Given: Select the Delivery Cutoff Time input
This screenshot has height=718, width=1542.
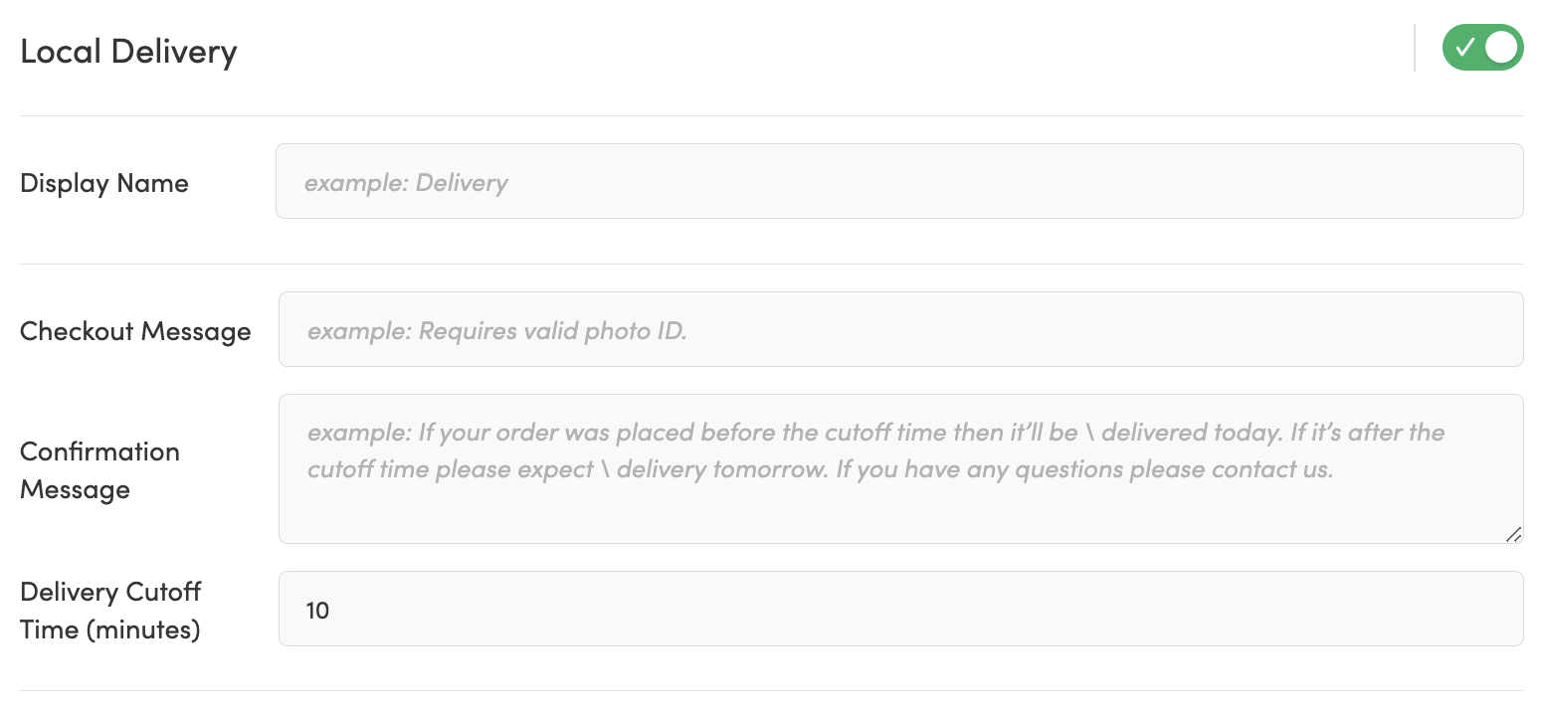Looking at the screenshot, I should (x=900, y=609).
